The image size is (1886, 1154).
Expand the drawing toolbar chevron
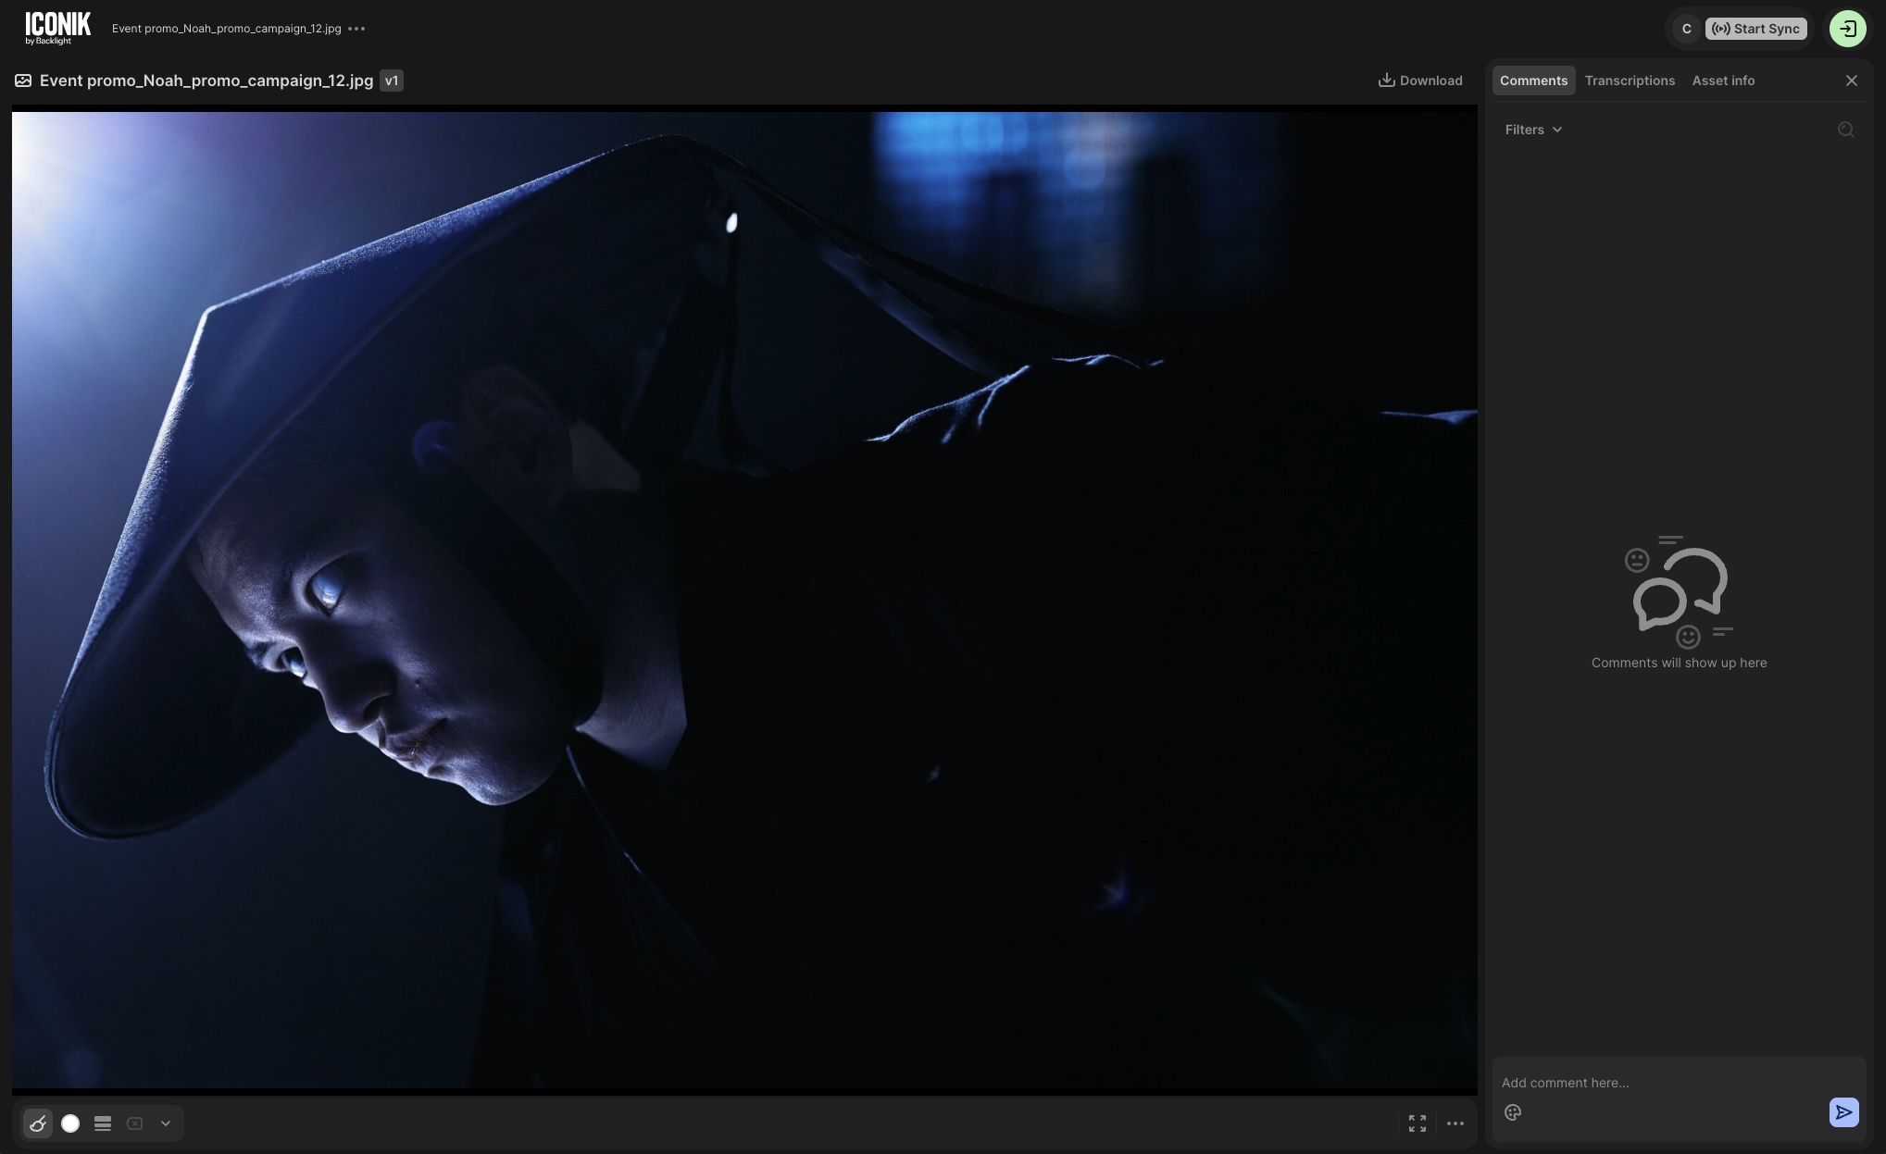pyautogui.click(x=166, y=1123)
